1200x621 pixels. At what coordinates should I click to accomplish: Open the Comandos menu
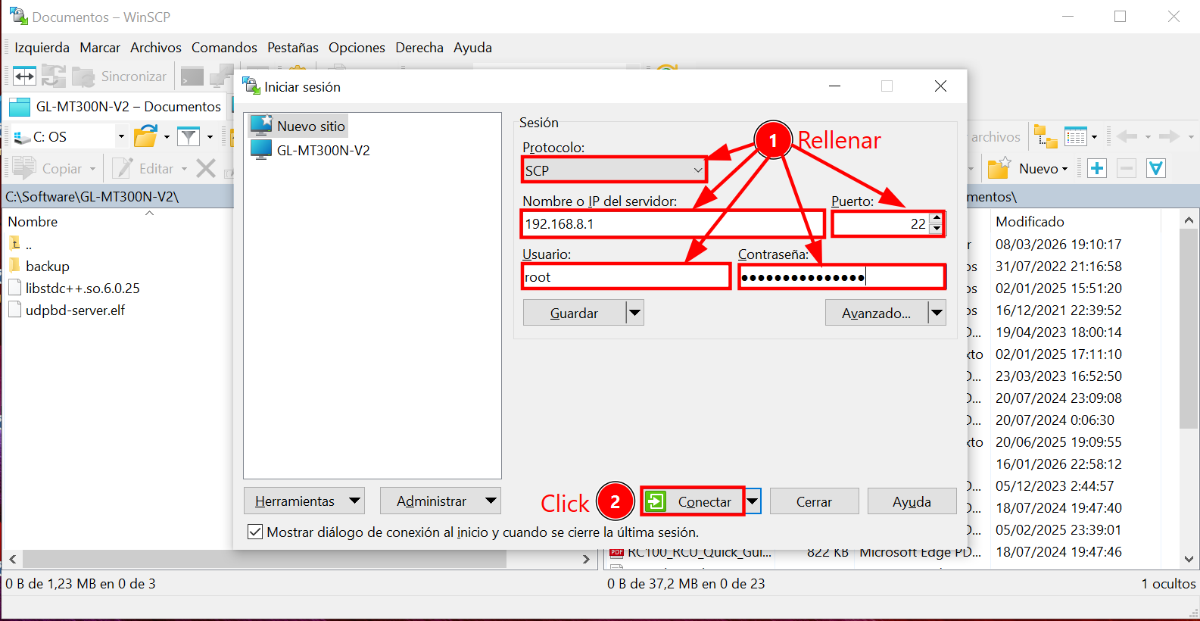(x=224, y=48)
